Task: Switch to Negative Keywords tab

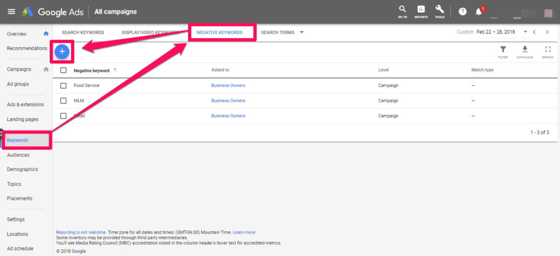Action: pos(219,32)
